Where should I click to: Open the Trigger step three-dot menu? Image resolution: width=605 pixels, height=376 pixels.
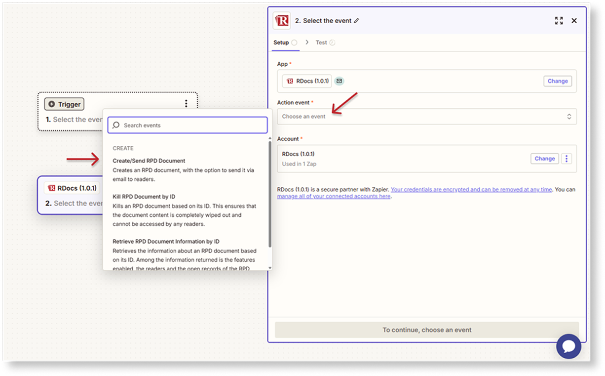[186, 103]
